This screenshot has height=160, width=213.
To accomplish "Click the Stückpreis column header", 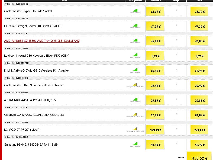I will click(x=156, y=1).
